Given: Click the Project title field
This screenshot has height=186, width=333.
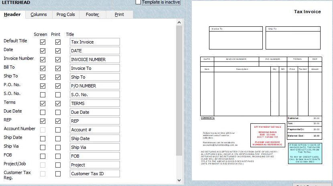Looking at the screenshot, I should (95, 165).
